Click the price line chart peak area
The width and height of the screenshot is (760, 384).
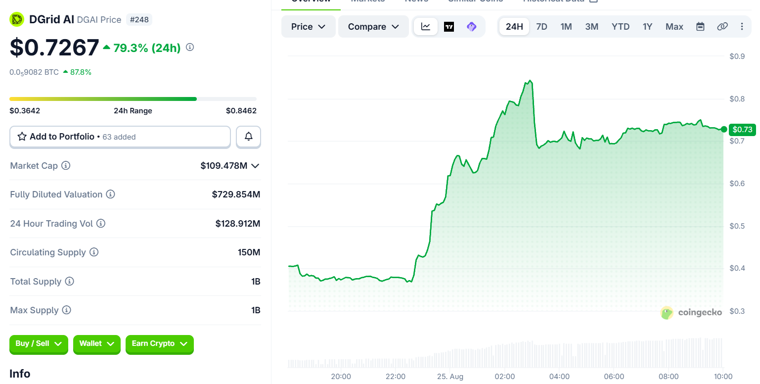tap(530, 81)
